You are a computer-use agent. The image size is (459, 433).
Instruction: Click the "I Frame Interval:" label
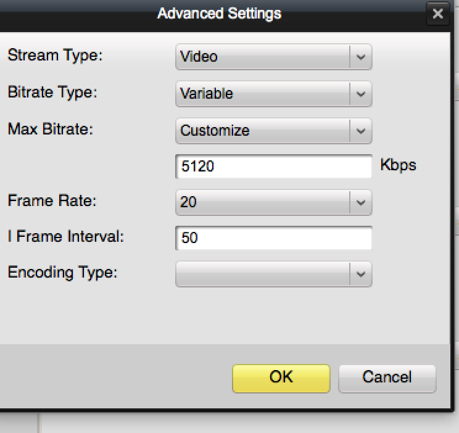point(66,237)
